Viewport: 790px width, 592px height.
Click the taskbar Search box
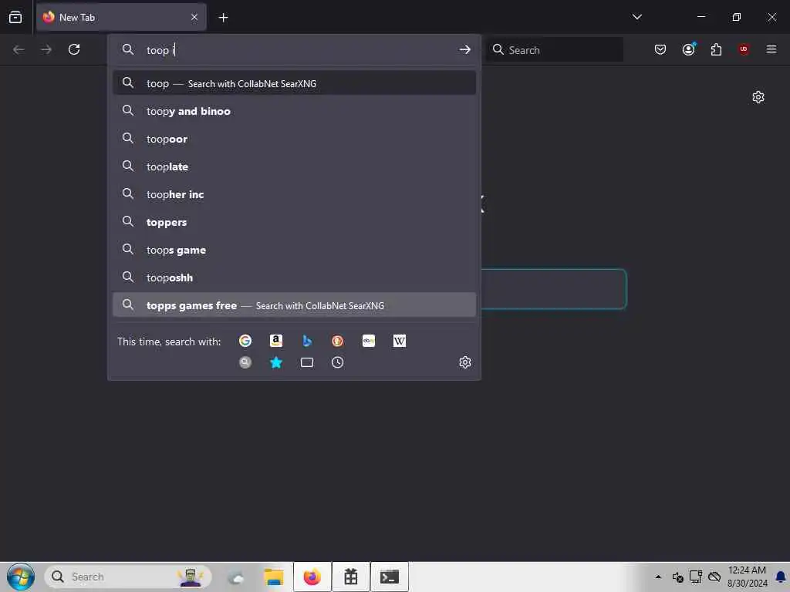128,577
